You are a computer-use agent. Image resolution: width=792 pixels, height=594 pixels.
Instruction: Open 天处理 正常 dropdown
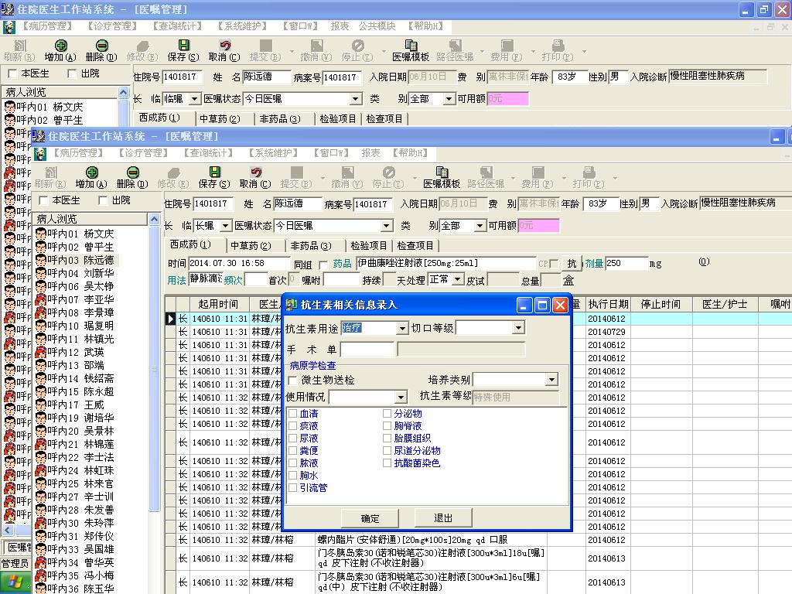tap(458, 279)
